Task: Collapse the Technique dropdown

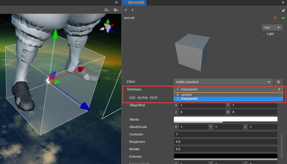Action: pos(228,89)
